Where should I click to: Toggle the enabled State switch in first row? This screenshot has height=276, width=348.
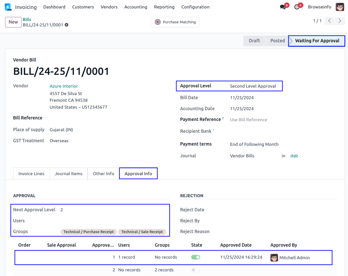[196, 257]
